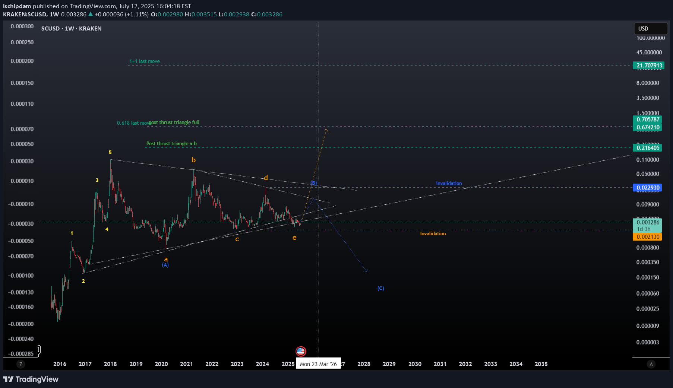Click the 'post thrust triangle full' label
The width and height of the screenshot is (673, 388).
pyautogui.click(x=174, y=122)
